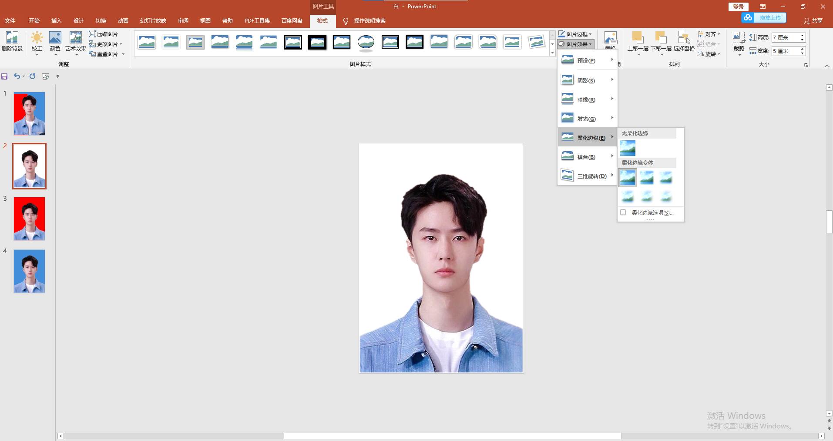
Task: Click Compress Pictures (压缩图片)
Action: coord(104,34)
